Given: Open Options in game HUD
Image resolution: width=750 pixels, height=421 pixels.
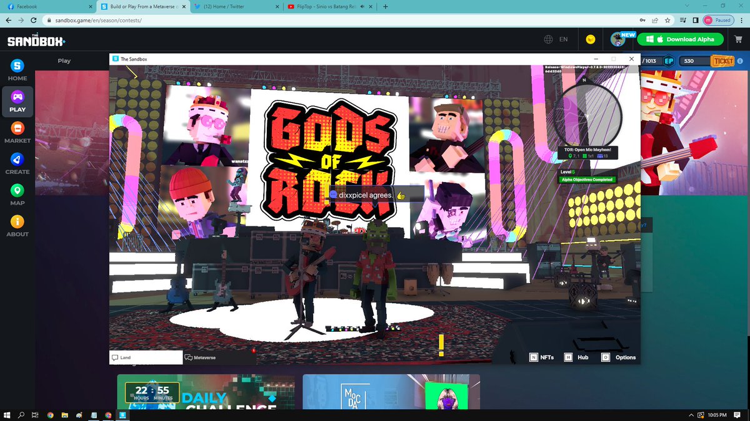Looking at the screenshot, I should pyautogui.click(x=619, y=357).
